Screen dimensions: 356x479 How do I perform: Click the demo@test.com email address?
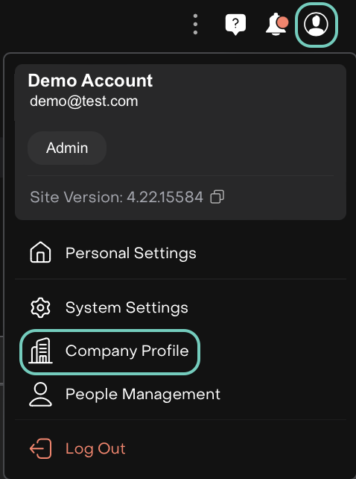(84, 101)
